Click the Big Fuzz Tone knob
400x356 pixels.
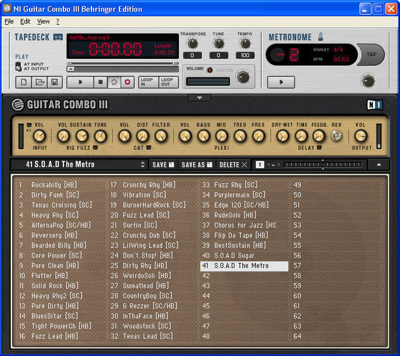tap(101, 135)
